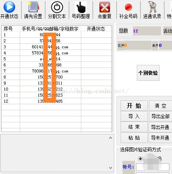Click the 导未开通 button
The height and width of the screenshot is (174, 172).
(x=160, y=138)
